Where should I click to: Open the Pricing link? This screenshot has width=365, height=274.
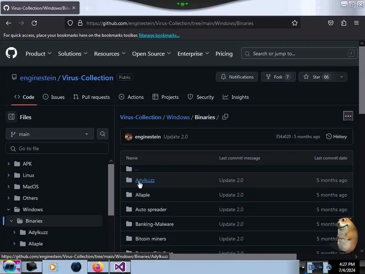224,54
